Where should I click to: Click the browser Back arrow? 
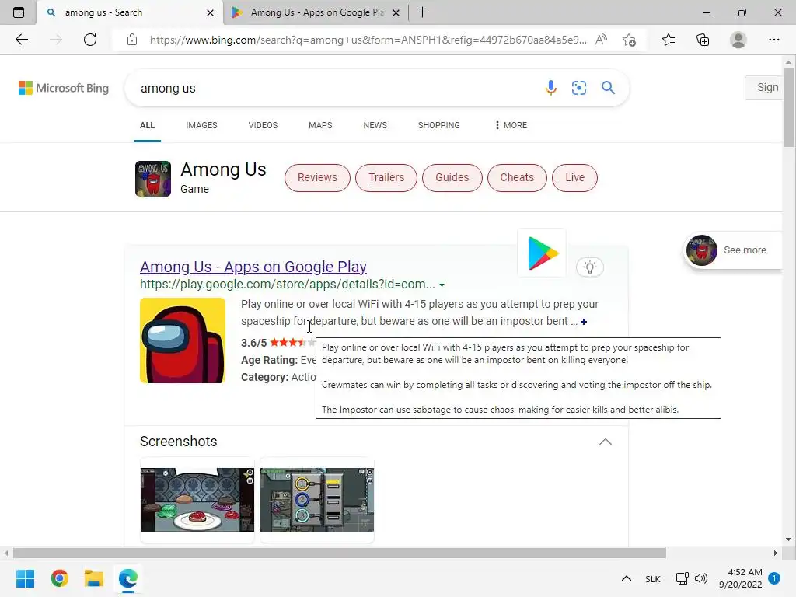[x=21, y=40]
